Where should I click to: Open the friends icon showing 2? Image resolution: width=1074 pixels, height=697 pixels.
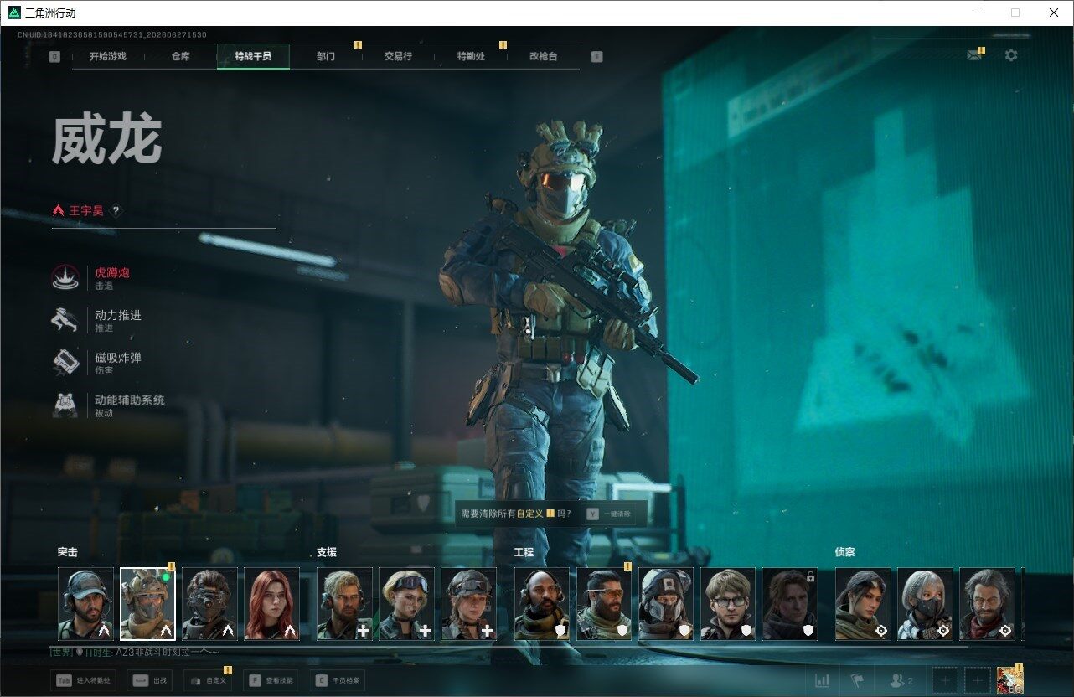pos(901,681)
